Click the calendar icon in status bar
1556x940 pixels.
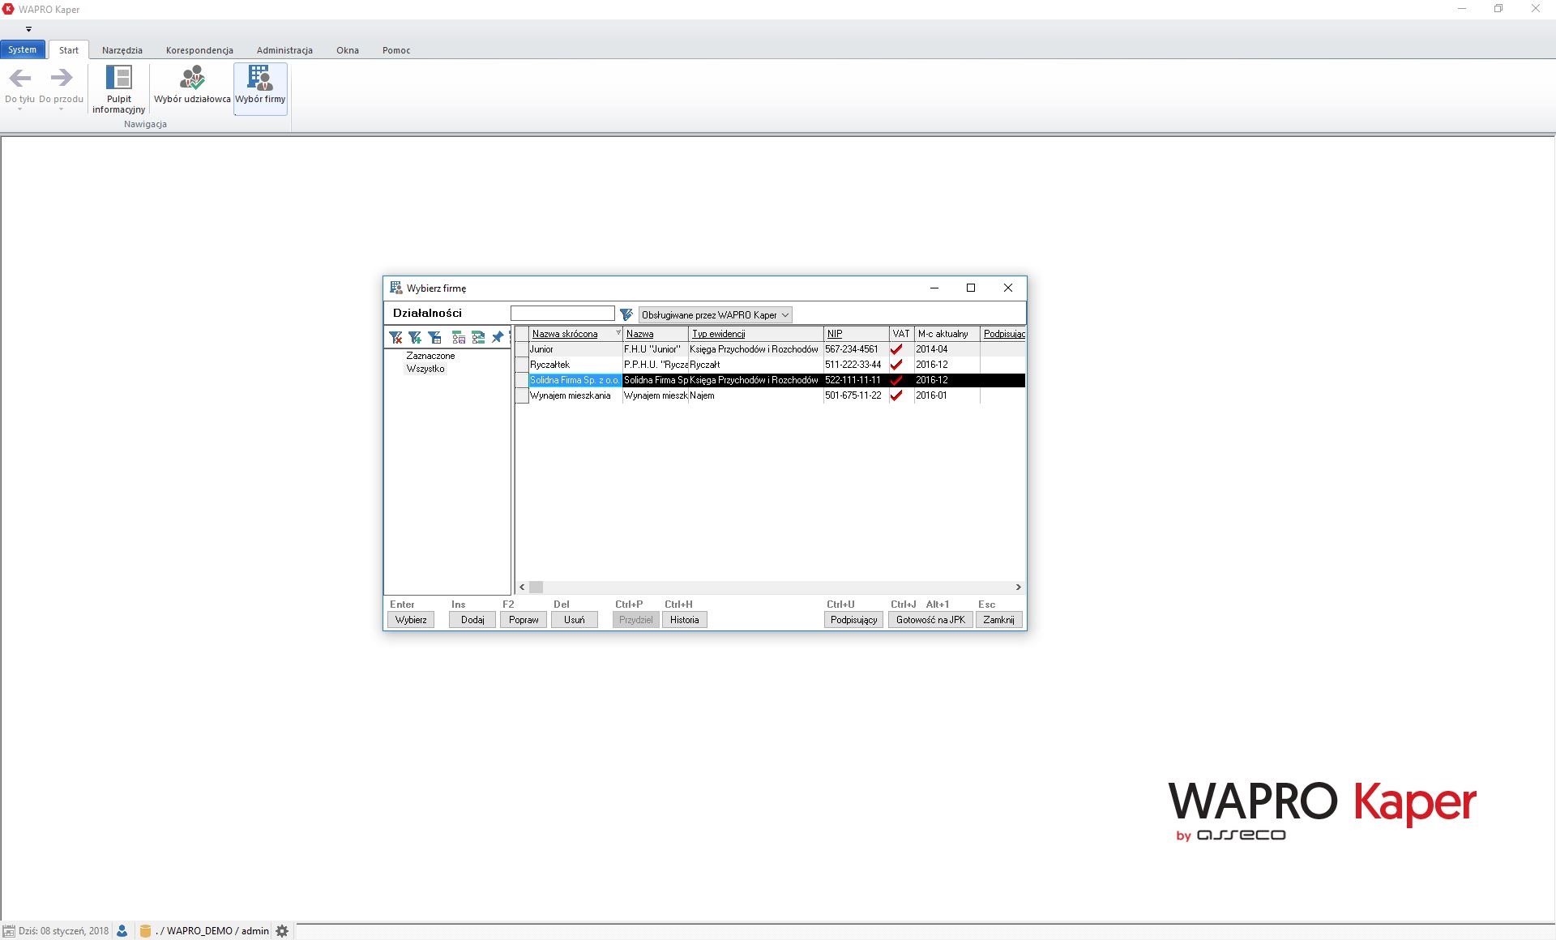pos(9,931)
